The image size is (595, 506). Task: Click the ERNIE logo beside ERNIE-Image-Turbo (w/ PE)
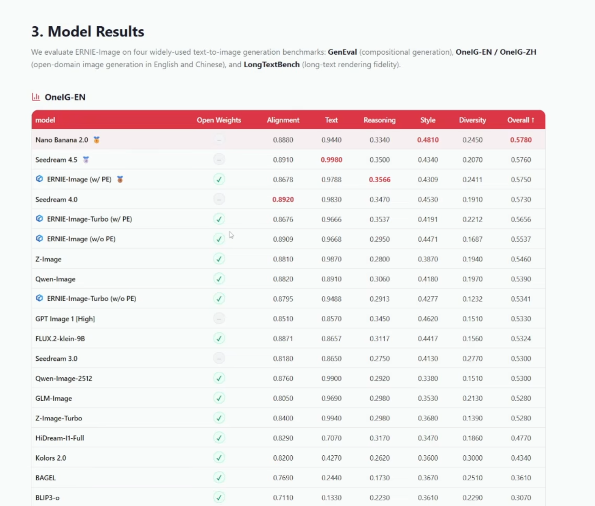[x=39, y=219]
